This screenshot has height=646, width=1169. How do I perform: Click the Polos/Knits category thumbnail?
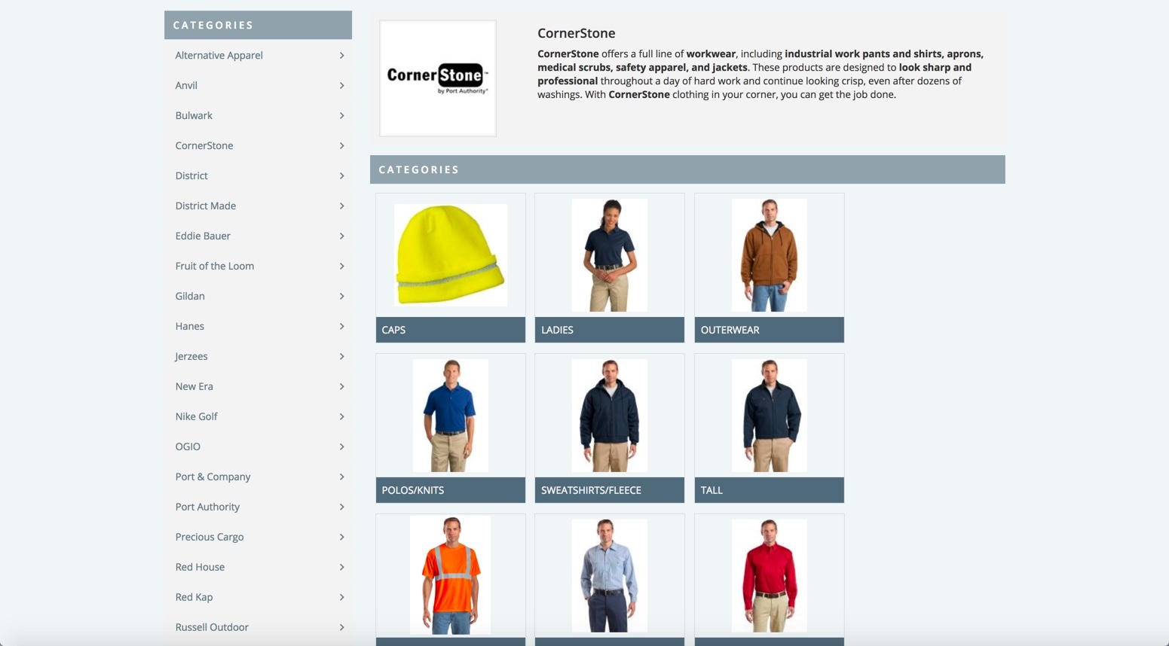pos(450,415)
